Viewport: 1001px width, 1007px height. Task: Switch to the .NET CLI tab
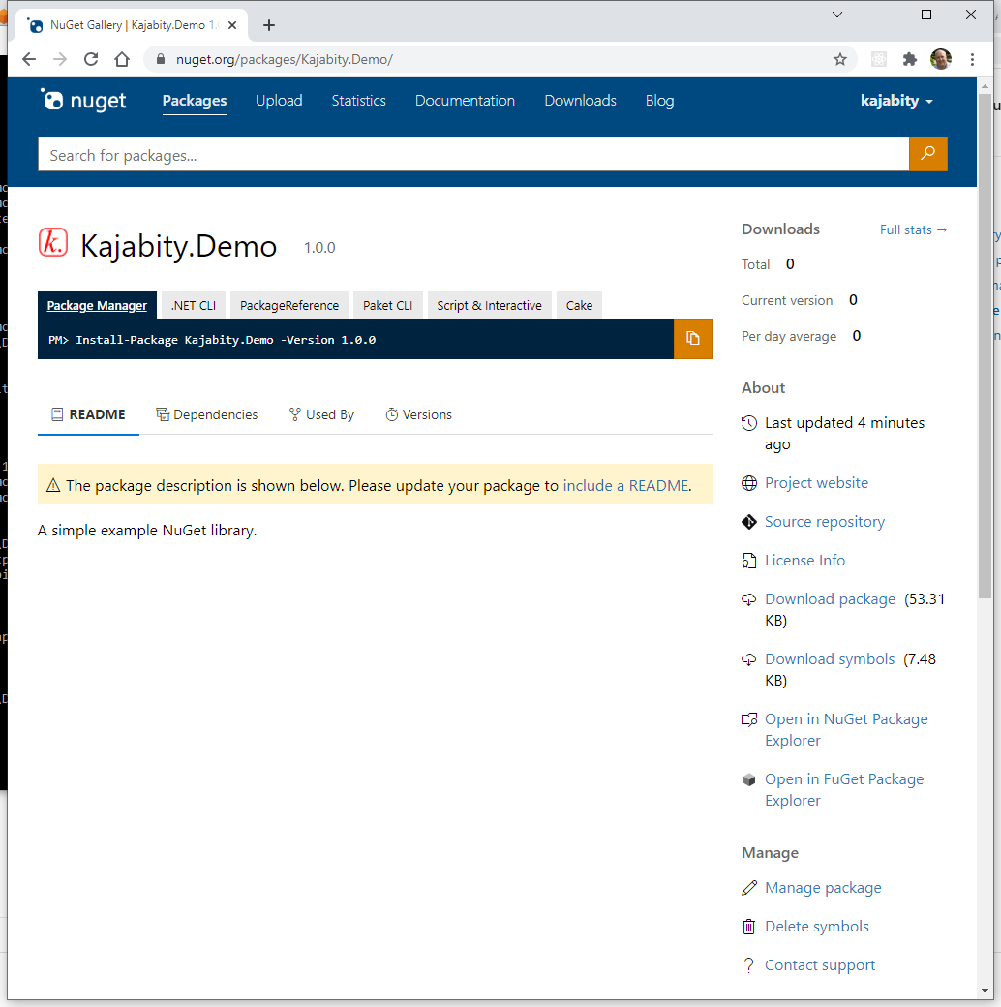(x=193, y=305)
